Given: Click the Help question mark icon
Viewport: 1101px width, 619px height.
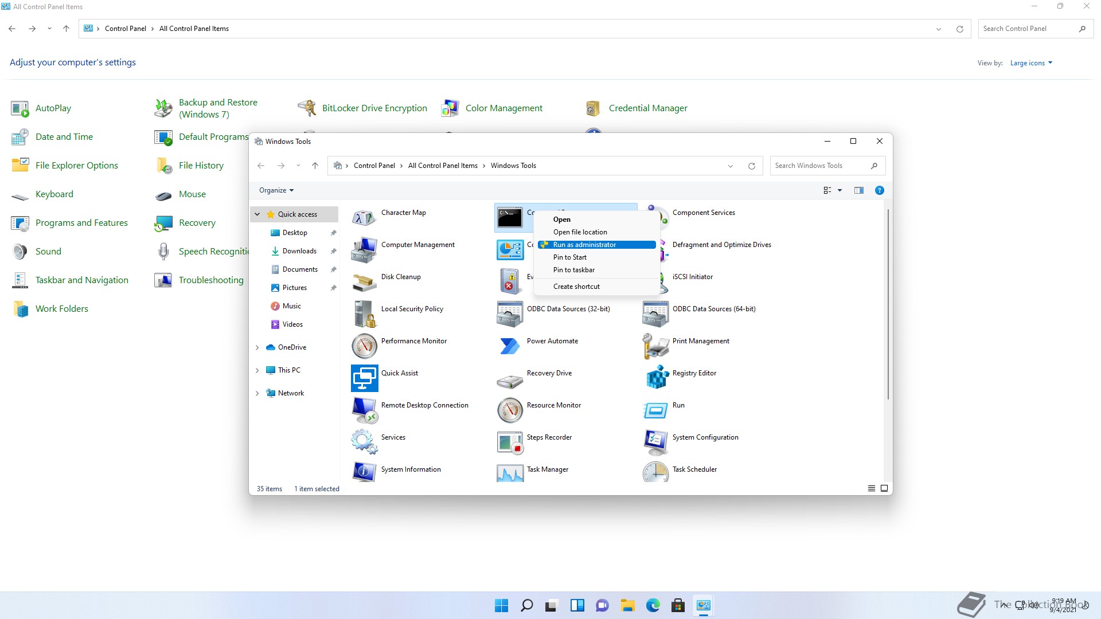Looking at the screenshot, I should coord(879,190).
